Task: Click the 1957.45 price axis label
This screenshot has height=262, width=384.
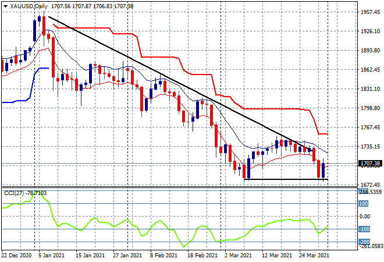Action: [370, 12]
